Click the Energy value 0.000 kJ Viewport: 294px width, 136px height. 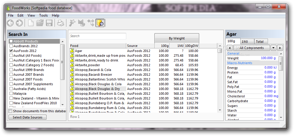pos(270,67)
